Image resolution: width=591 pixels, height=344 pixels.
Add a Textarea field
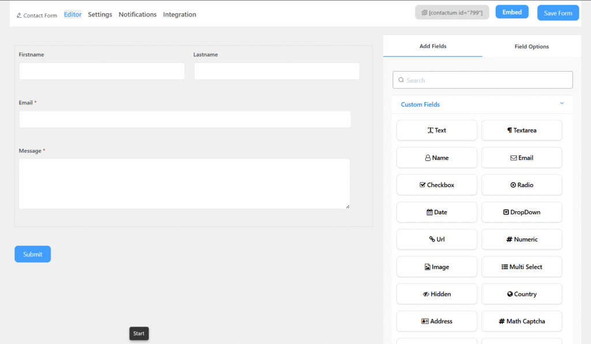[521, 130]
